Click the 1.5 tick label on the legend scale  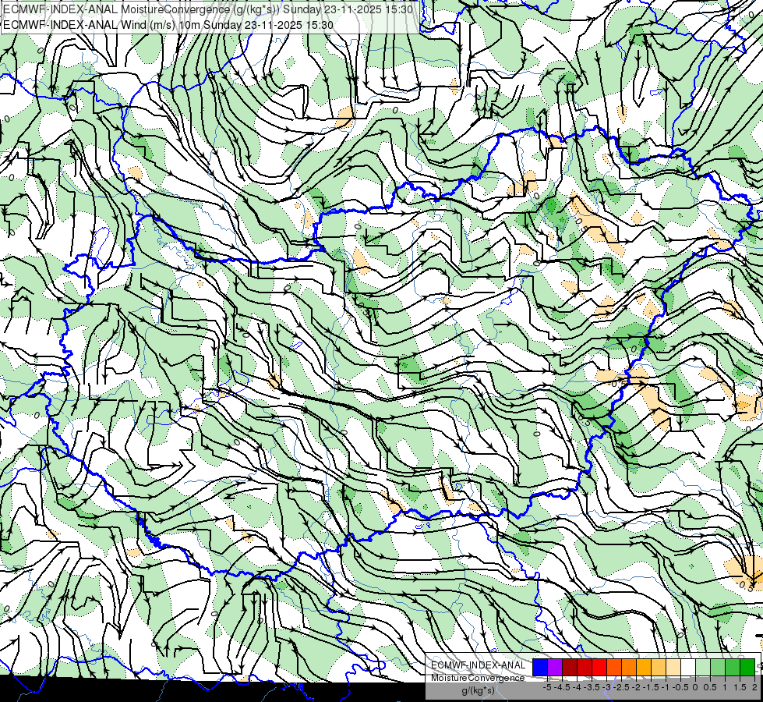point(740,687)
